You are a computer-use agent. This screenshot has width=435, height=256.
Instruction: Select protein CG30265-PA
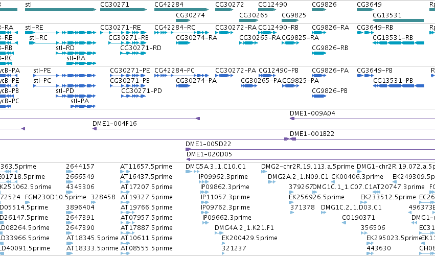(249, 86)
